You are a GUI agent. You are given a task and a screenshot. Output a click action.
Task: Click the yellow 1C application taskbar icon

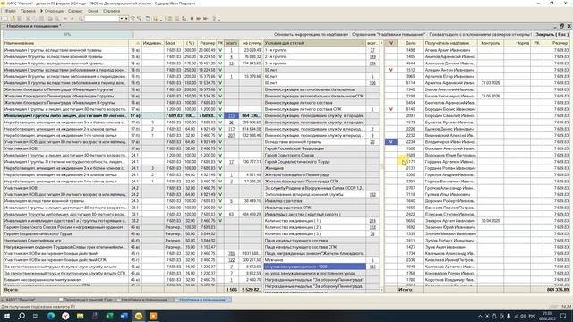[x=139, y=316]
